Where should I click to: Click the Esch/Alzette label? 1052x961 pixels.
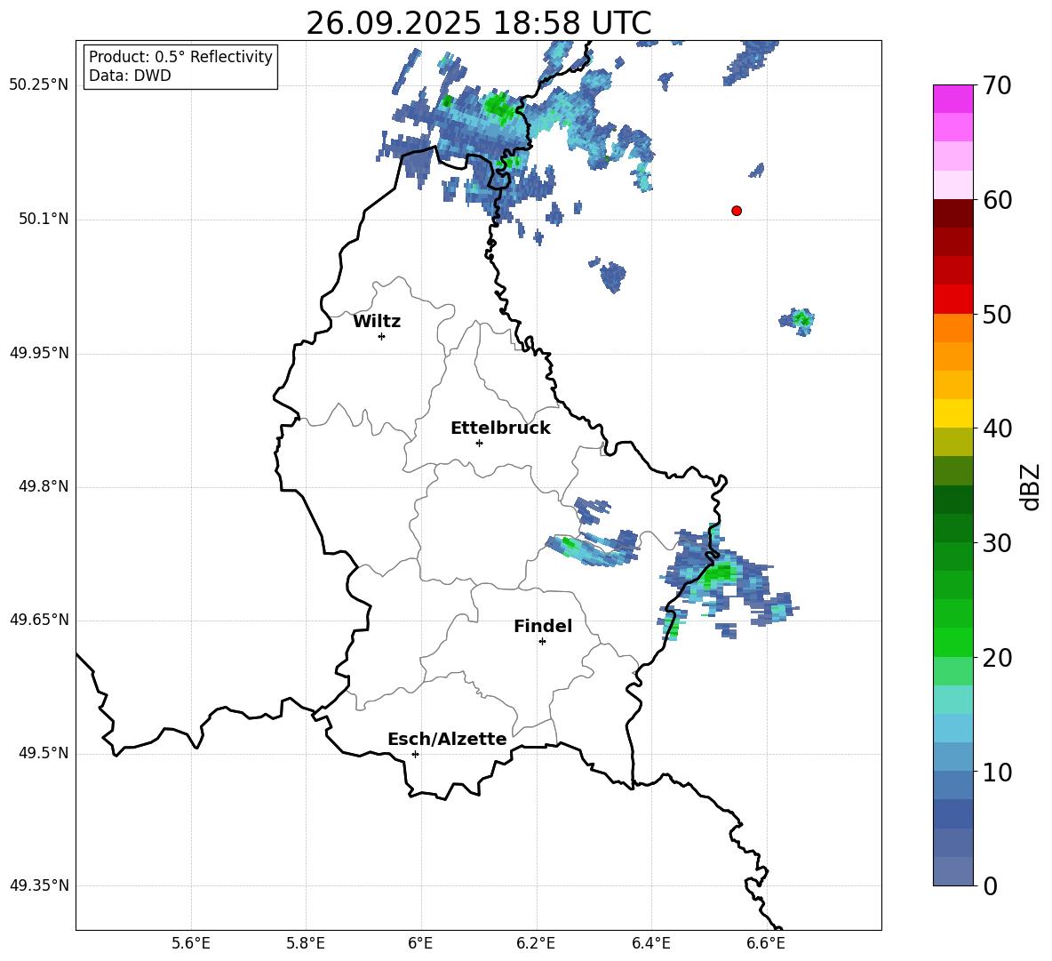click(447, 739)
